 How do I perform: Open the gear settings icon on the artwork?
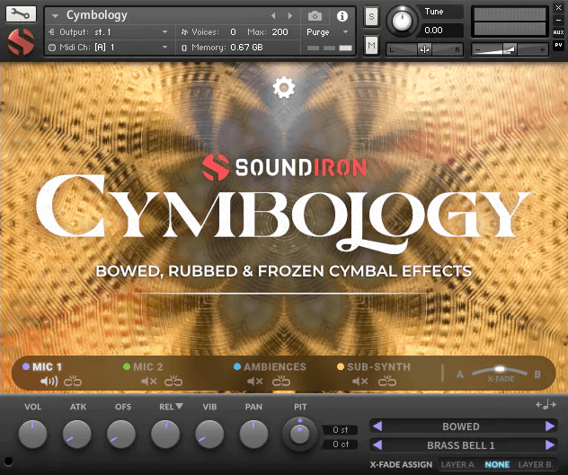284,88
